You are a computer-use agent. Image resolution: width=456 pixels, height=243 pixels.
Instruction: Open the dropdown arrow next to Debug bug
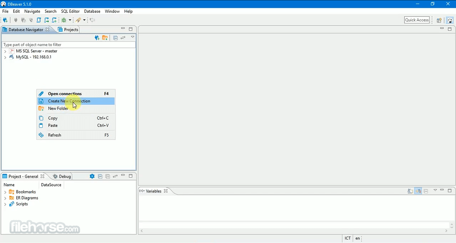(x=70, y=20)
